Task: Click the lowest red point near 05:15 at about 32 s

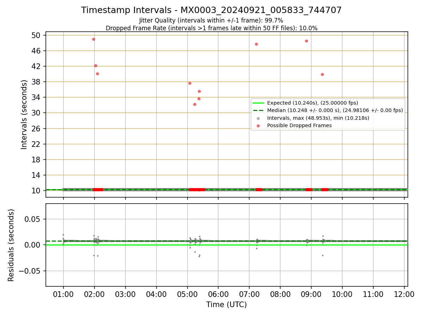Action: coord(195,104)
